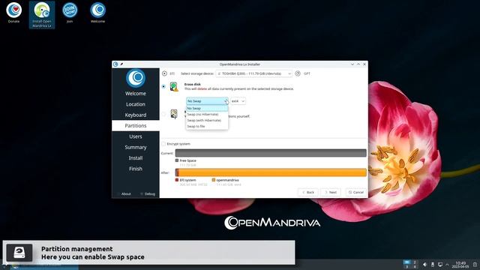Click the removable devices tray icon
Image resolution: width=480 pixels, height=270 pixels.
click(433, 265)
